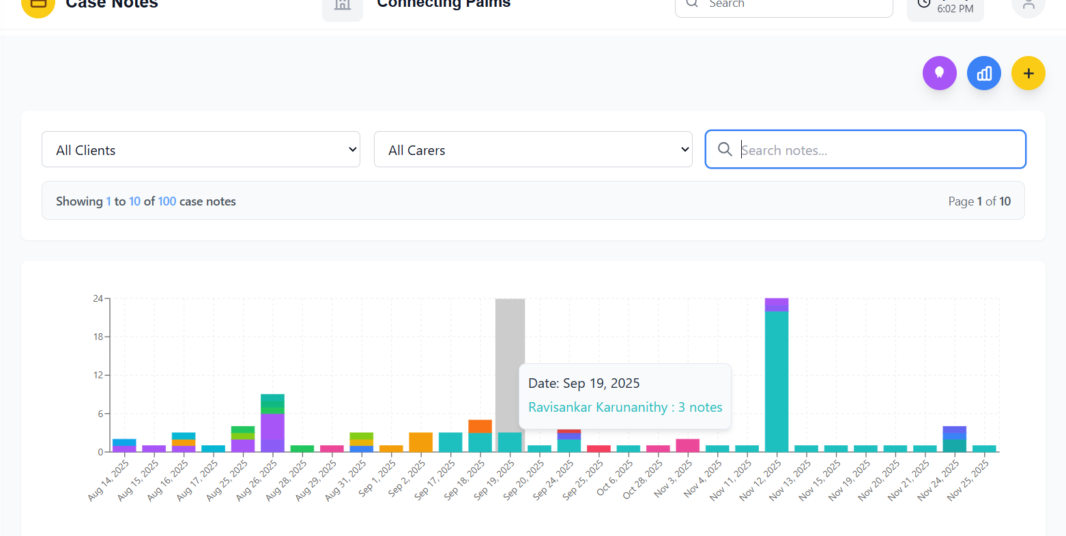
Task: Click the Connecting Palms organization name
Action: coord(444,4)
